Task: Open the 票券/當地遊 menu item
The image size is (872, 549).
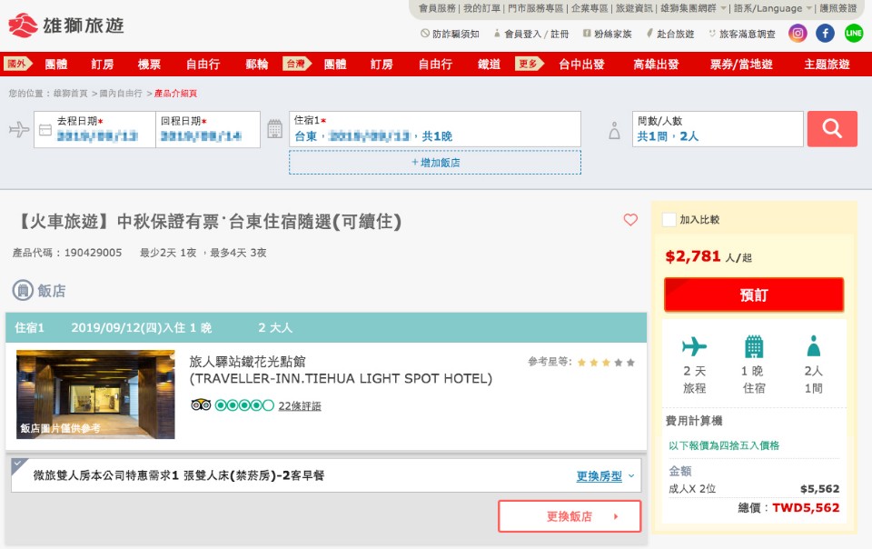Action: pyautogui.click(x=741, y=64)
